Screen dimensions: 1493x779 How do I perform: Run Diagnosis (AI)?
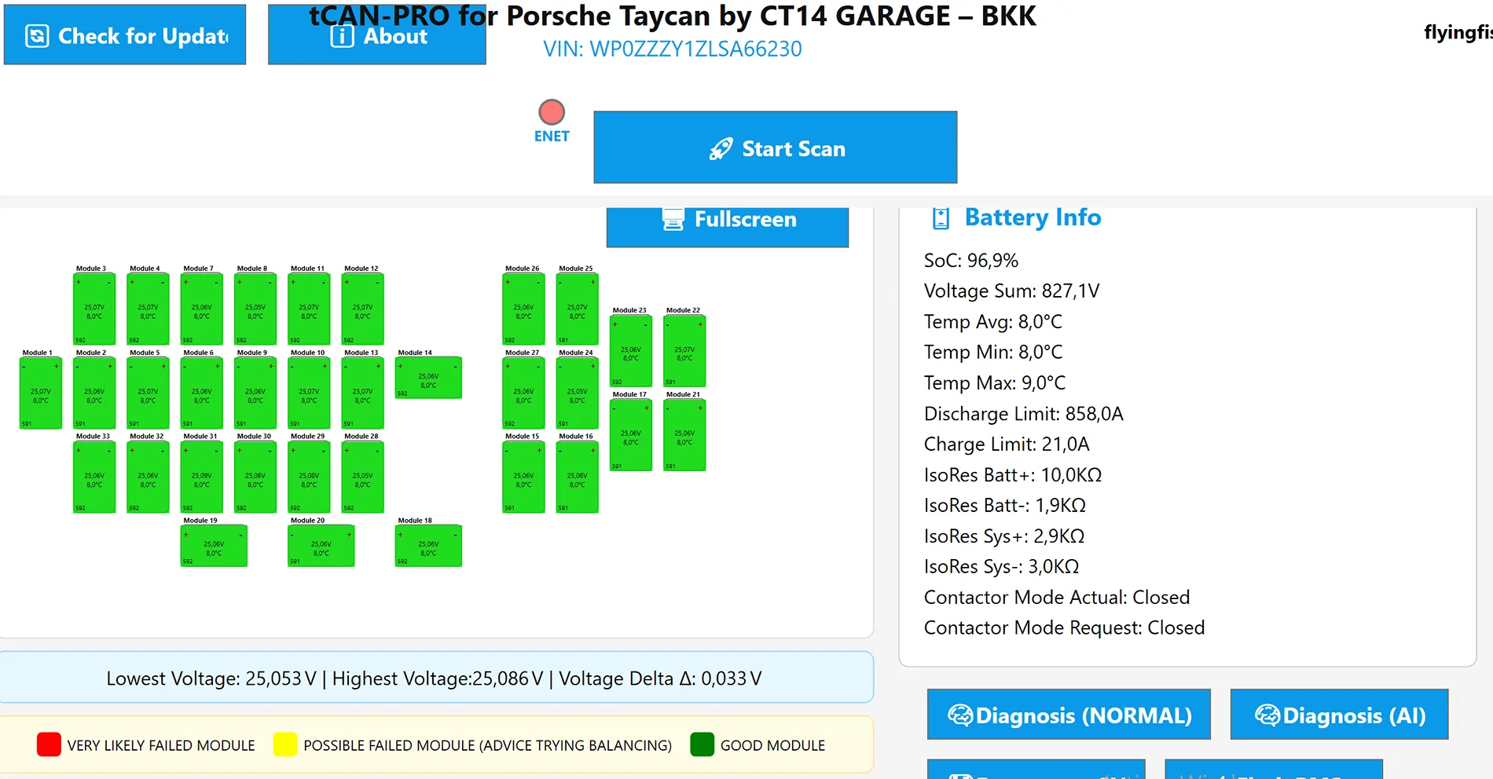(x=1339, y=715)
